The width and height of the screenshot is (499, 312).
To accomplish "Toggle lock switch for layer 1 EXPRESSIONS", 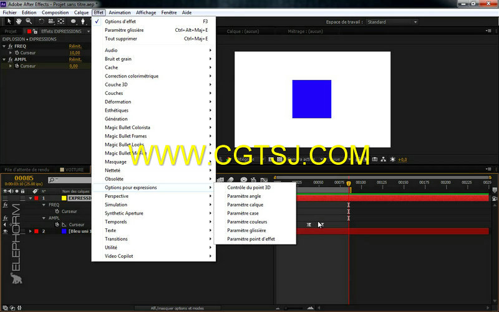I will [x=22, y=198].
